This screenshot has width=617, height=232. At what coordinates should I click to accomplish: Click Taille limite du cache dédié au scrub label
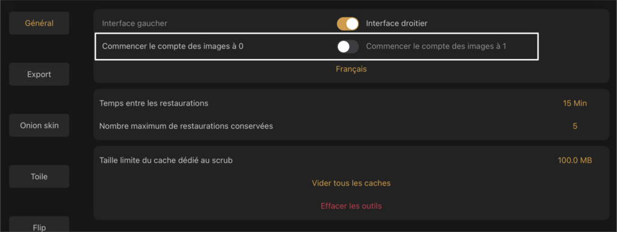(166, 160)
